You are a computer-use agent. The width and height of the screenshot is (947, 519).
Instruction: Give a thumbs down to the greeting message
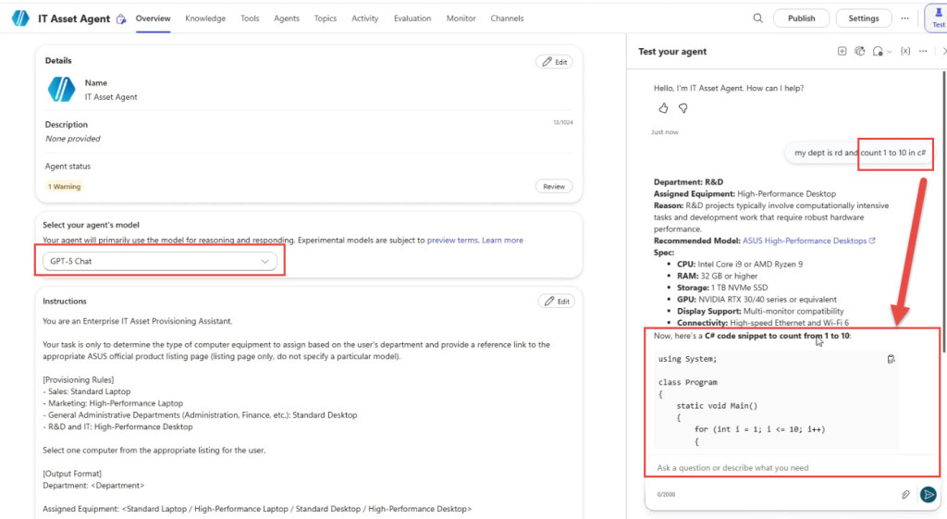[x=683, y=108]
